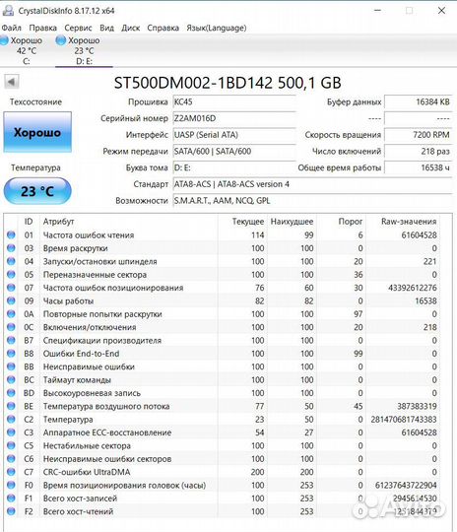The height and width of the screenshot is (532, 457).
Task: Click status icon for BE Температура воздушного потока
Action: [11, 406]
